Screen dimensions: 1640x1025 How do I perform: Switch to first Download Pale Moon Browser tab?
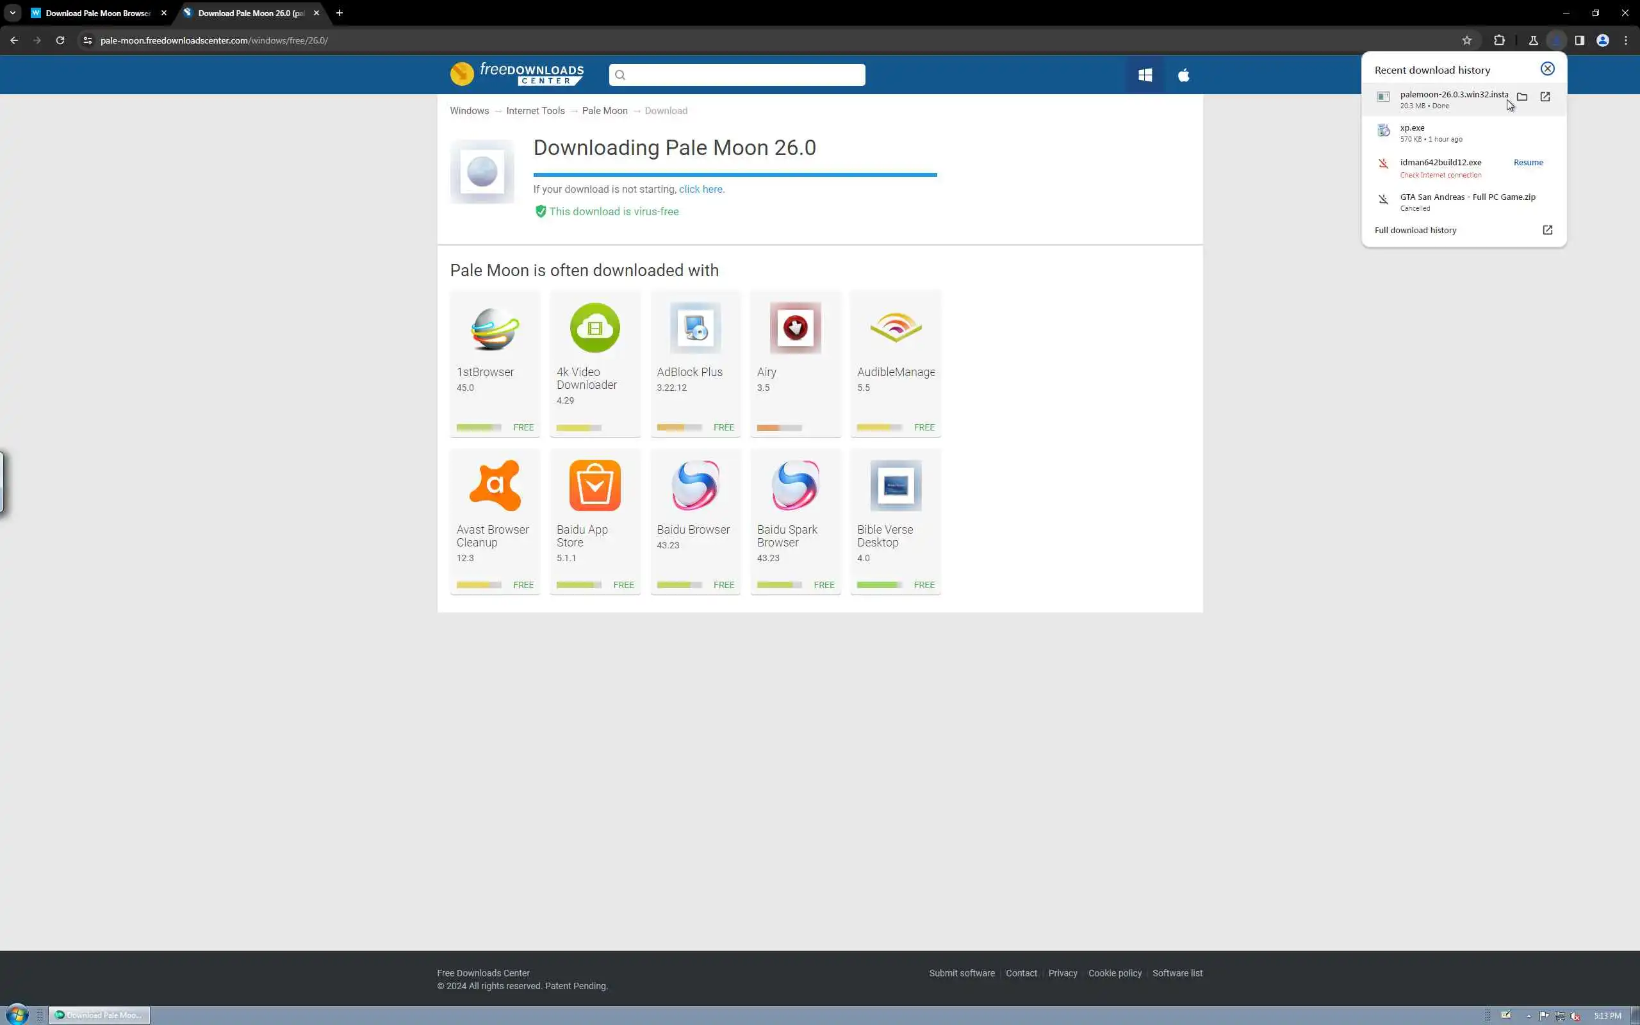tap(97, 13)
